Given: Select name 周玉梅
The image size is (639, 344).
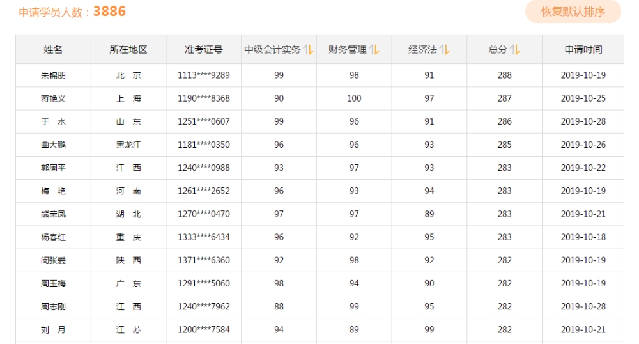Looking at the screenshot, I should tap(53, 284).
